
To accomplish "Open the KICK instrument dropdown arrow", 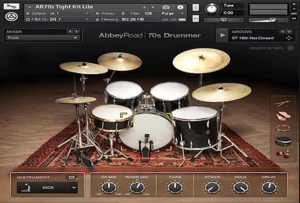I will coord(74,188).
